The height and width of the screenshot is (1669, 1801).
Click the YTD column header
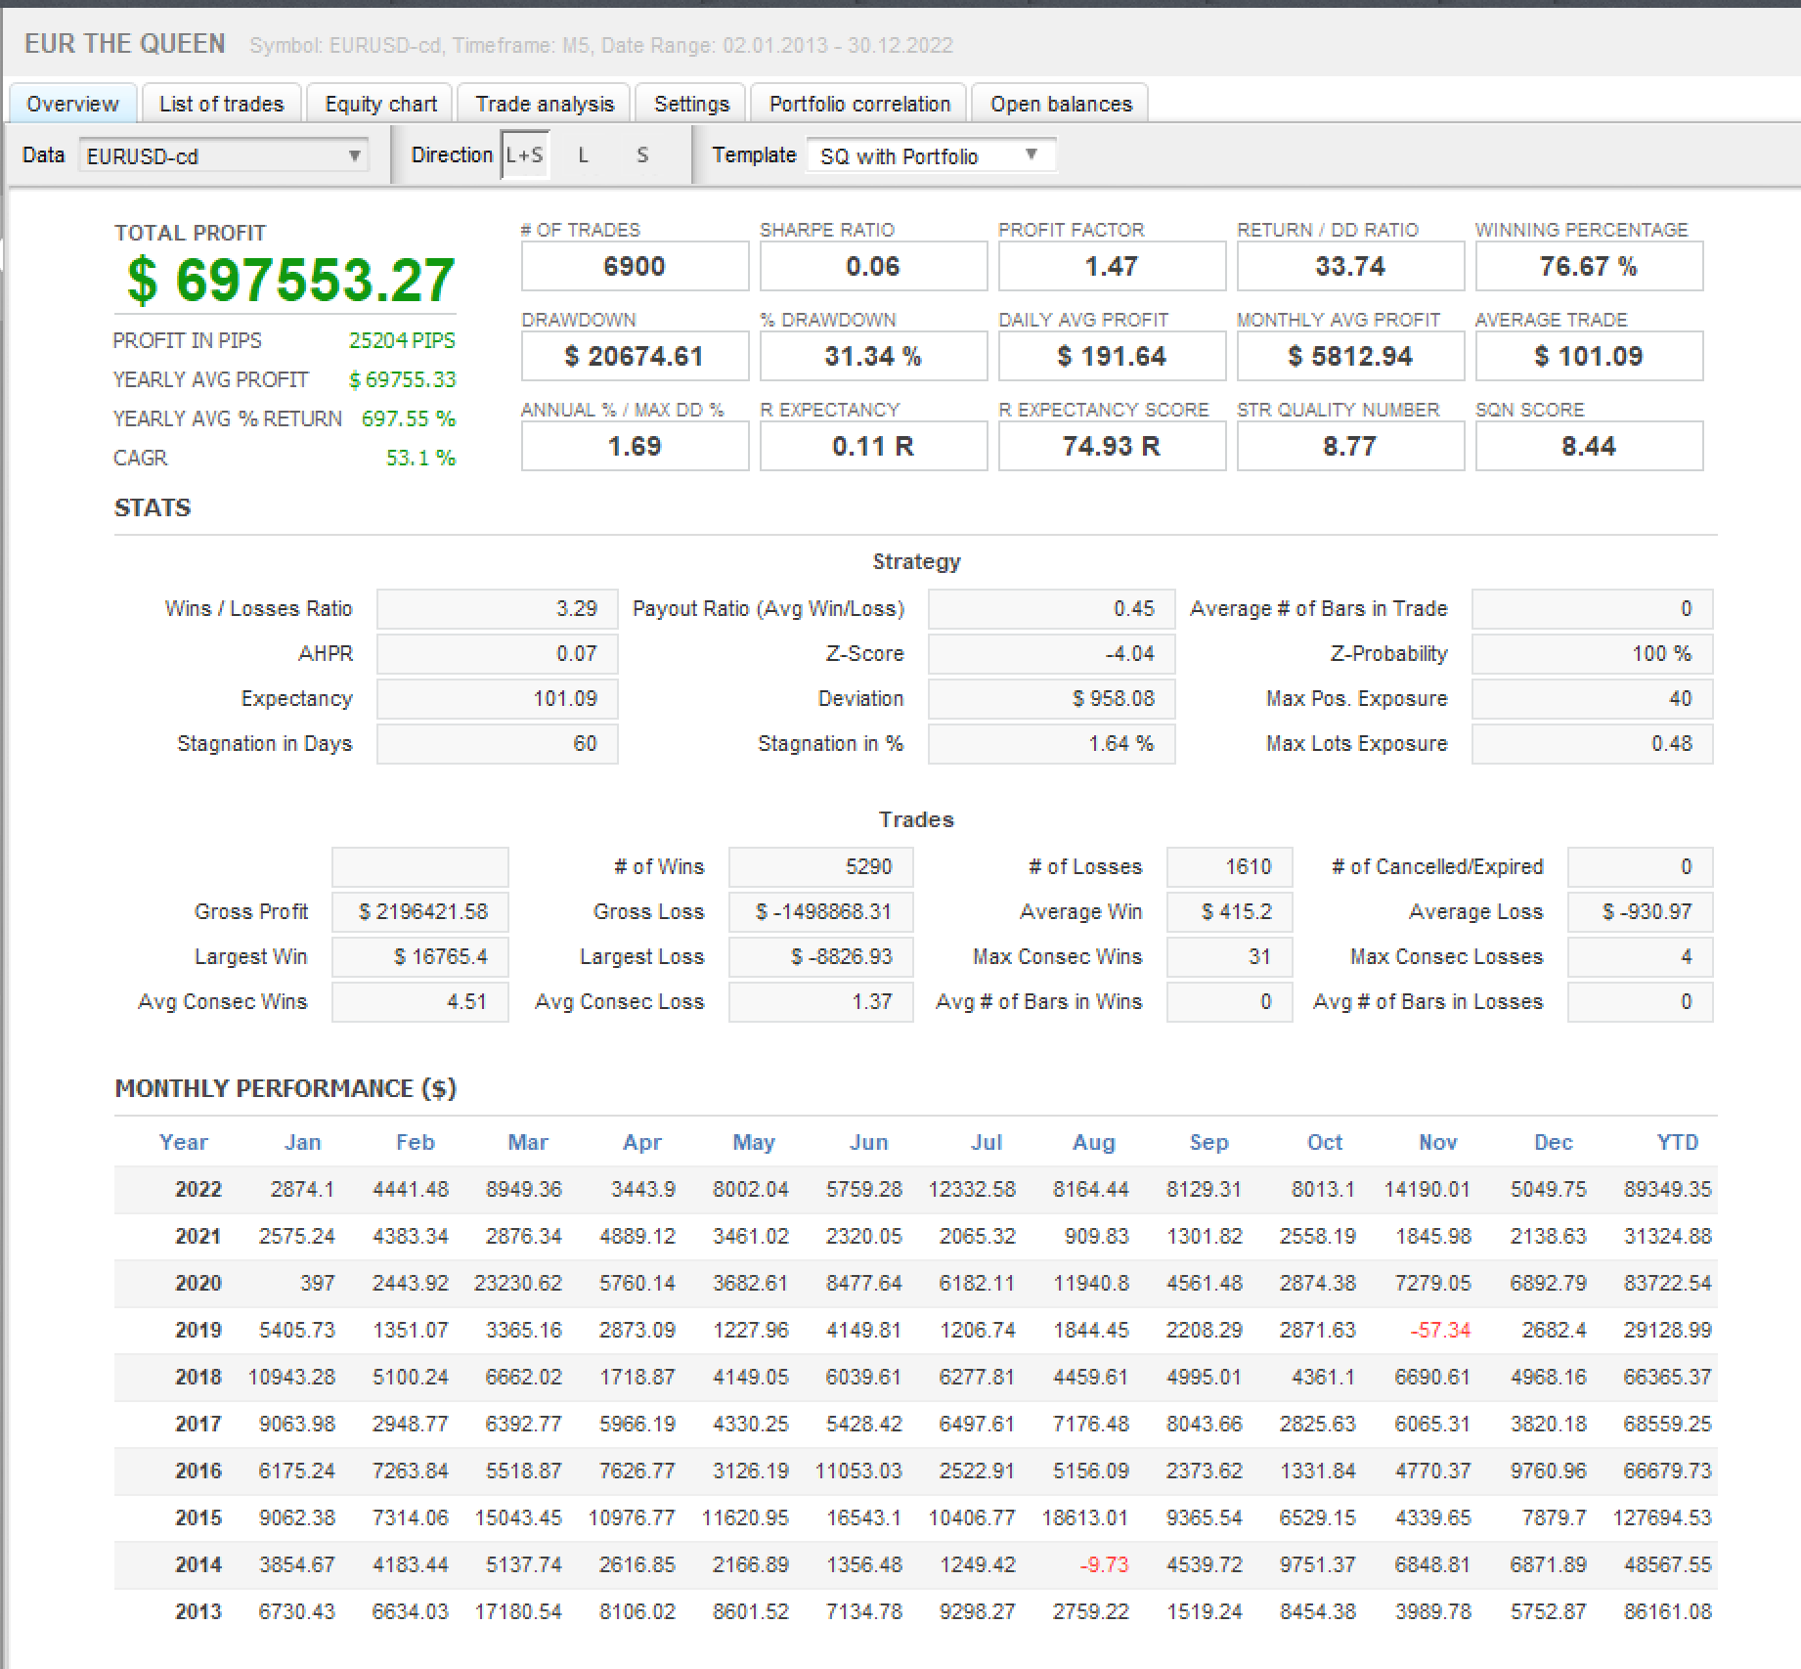pos(1677,1142)
